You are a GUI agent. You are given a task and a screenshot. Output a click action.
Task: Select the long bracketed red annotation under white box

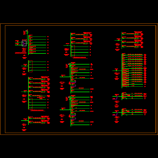pos(21,53)
